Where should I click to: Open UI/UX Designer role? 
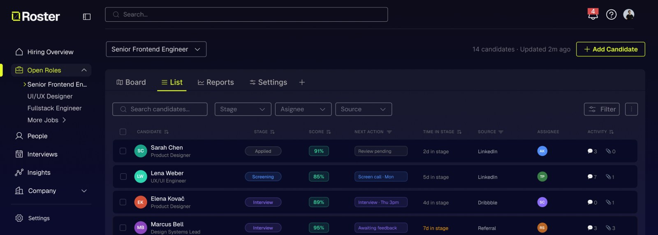point(50,96)
